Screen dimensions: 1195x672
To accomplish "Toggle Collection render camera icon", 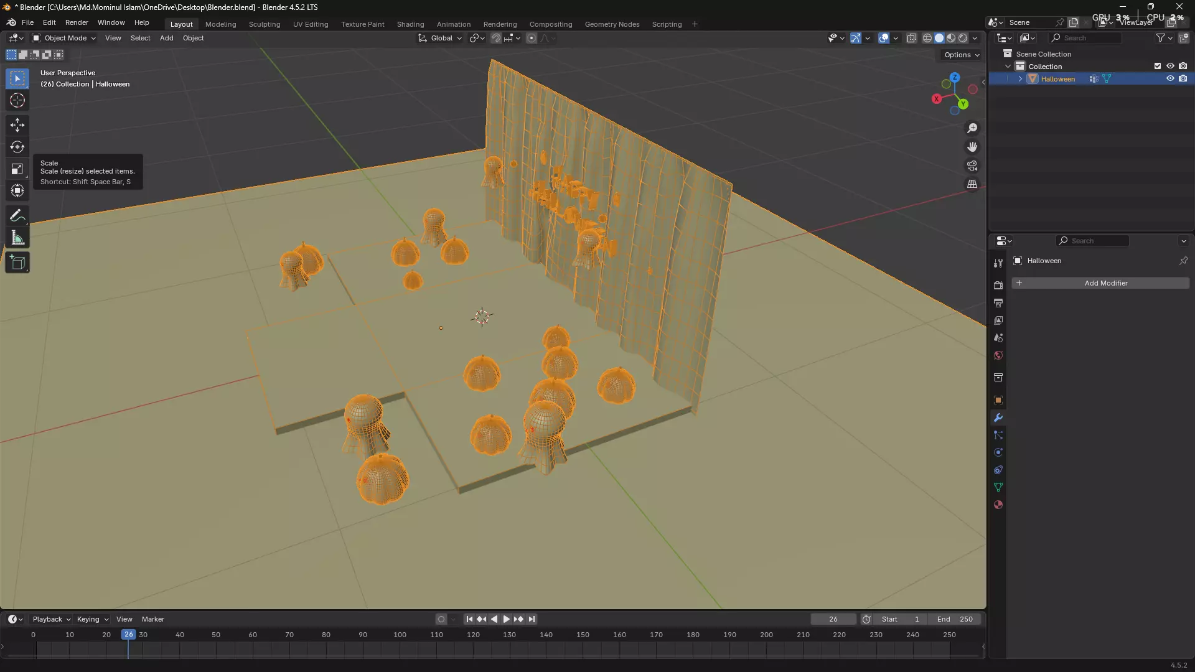I will (1183, 66).
